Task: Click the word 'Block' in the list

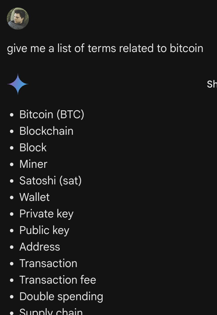Action: pyautogui.click(x=33, y=148)
